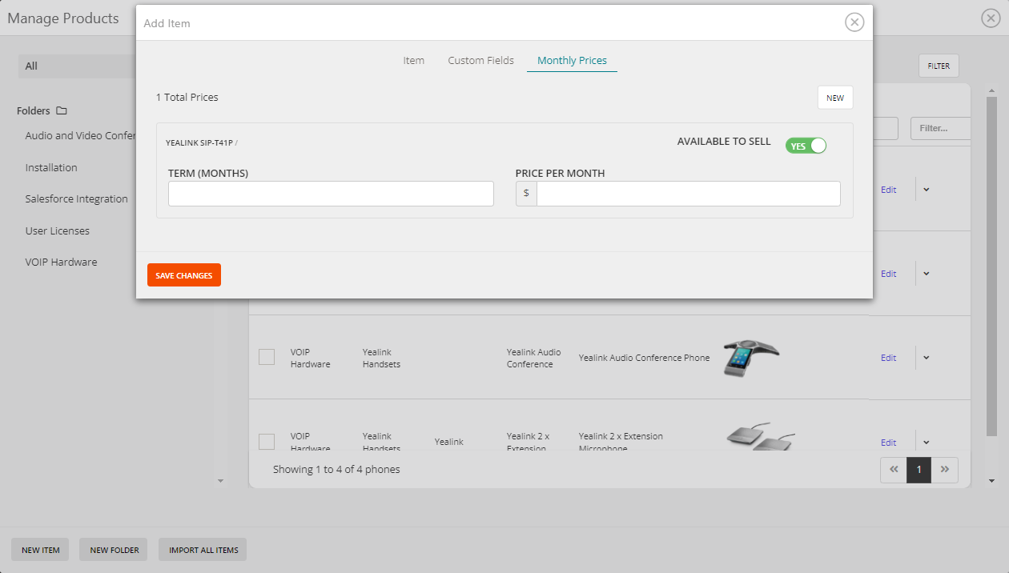This screenshot has height=573, width=1009.
Task: Click the IMPORT ALL ITEMS button
Action: pyautogui.click(x=202, y=550)
